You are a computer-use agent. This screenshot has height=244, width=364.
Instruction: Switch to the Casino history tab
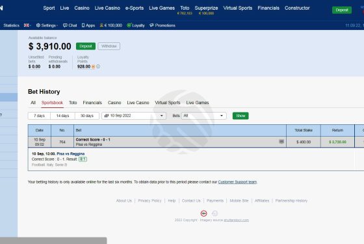click(114, 103)
